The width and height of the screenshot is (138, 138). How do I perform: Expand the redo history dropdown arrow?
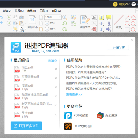5,23
